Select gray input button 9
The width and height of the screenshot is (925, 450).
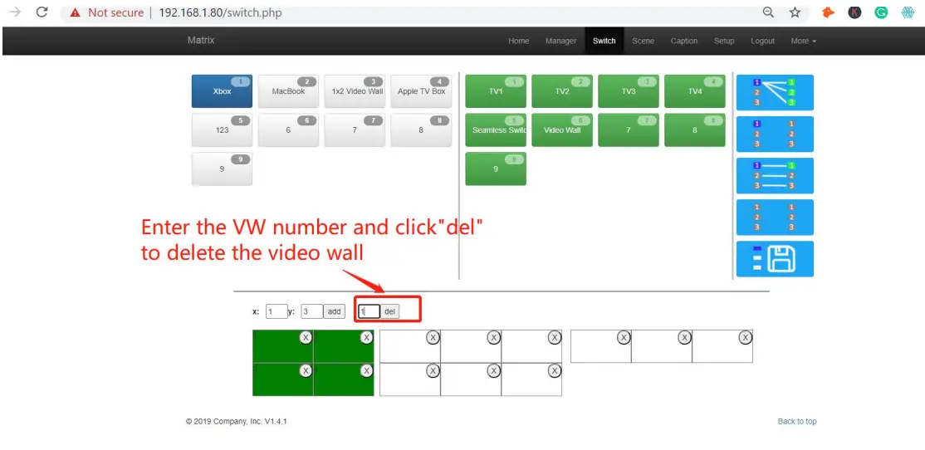pos(222,169)
